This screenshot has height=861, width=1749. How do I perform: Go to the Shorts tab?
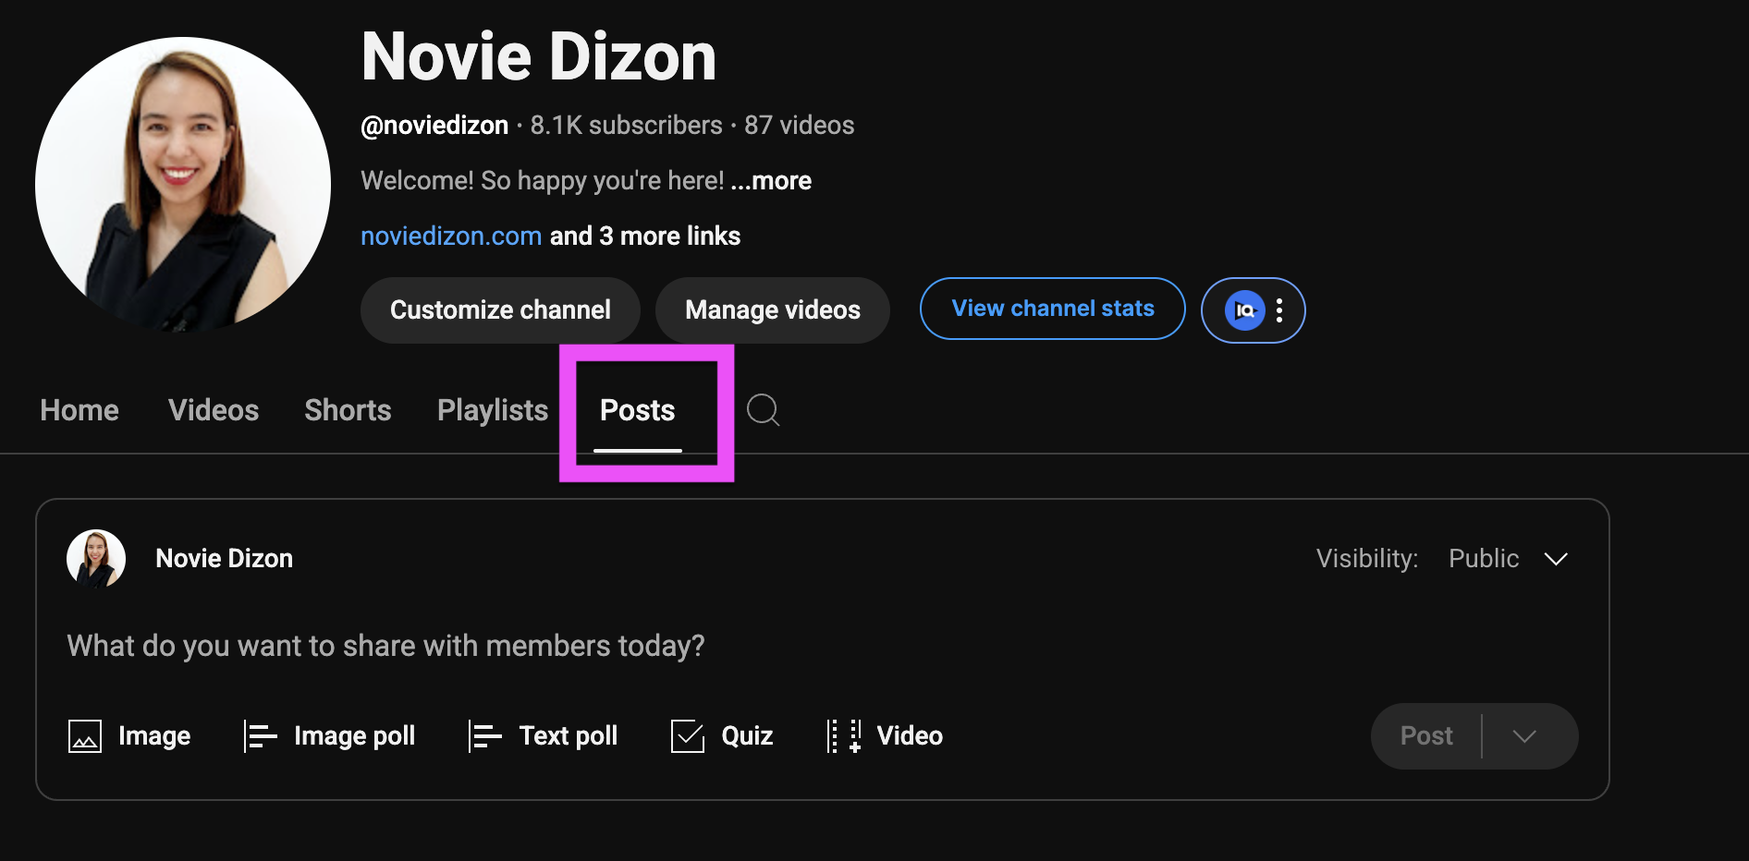pos(348,410)
